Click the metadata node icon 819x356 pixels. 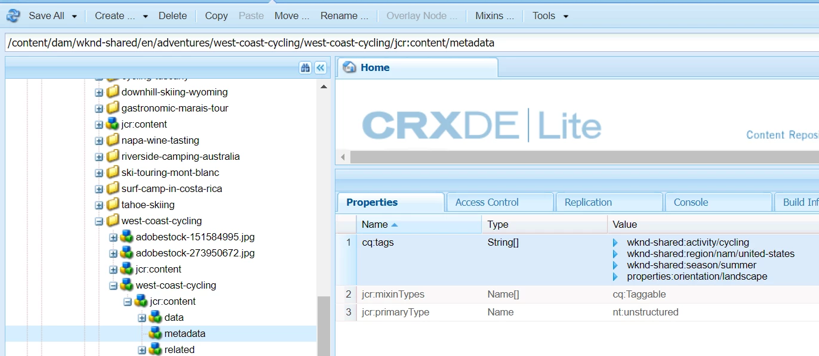coord(155,333)
